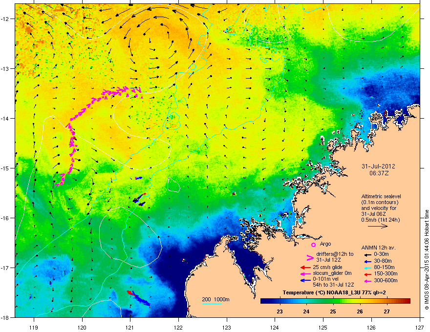Click the 0.5m/s (1kt 24h) caption

380,220
